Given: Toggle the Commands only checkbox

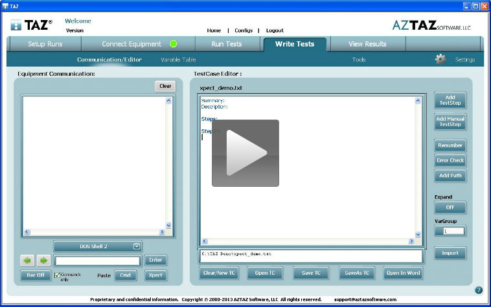Looking at the screenshot, I should [x=57, y=275].
